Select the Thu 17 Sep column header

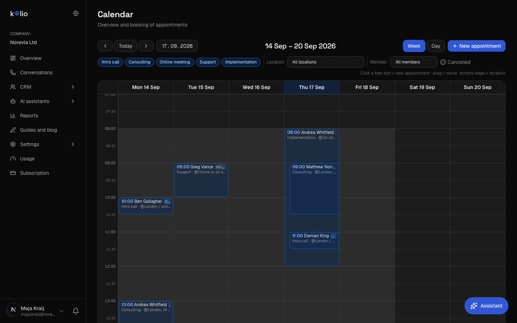click(312, 87)
